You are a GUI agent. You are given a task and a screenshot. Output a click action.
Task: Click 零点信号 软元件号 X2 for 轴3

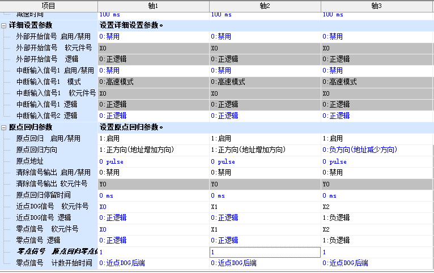[376, 229]
